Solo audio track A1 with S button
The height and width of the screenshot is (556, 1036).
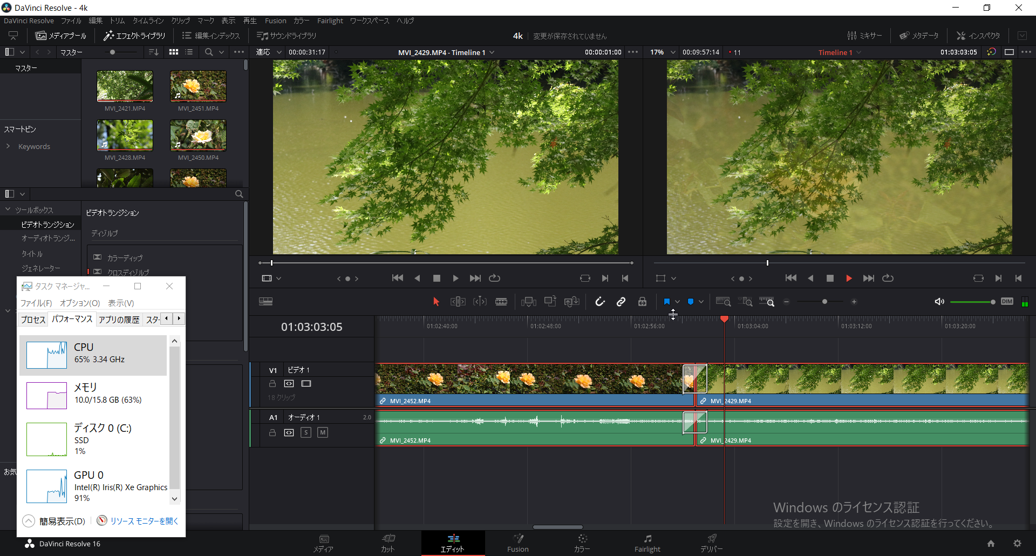[306, 432]
